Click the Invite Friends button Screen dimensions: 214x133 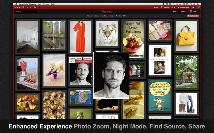[193, 16]
